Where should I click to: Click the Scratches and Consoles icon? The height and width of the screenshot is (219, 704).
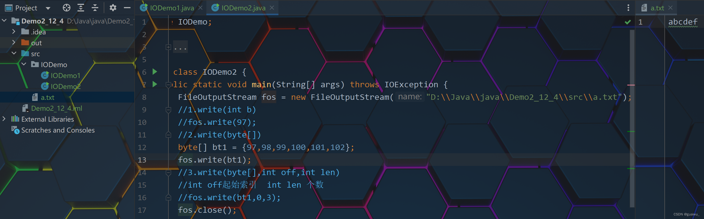point(15,130)
